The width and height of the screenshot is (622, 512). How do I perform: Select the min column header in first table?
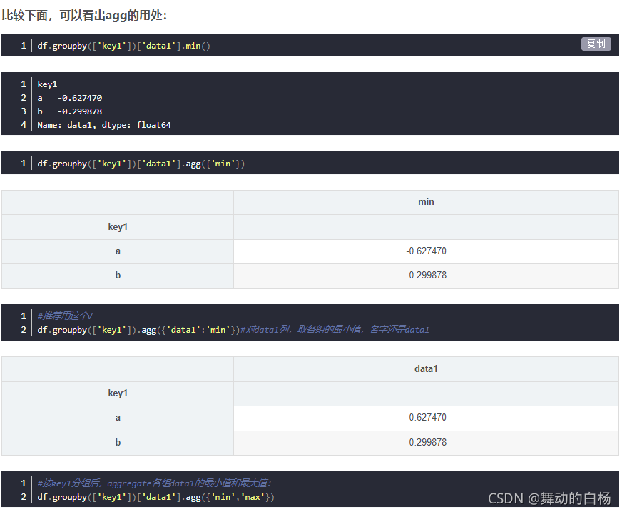[x=426, y=201]
